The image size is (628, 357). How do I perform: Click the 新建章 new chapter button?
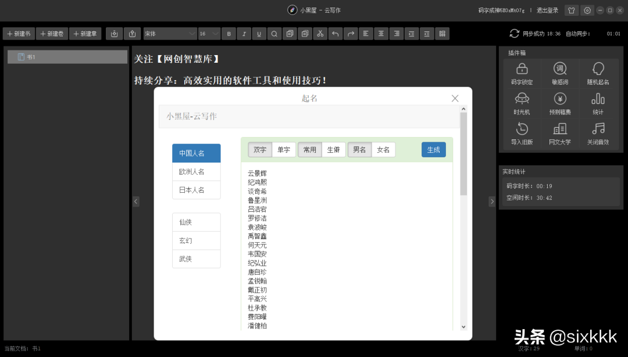tap(85, 34)
